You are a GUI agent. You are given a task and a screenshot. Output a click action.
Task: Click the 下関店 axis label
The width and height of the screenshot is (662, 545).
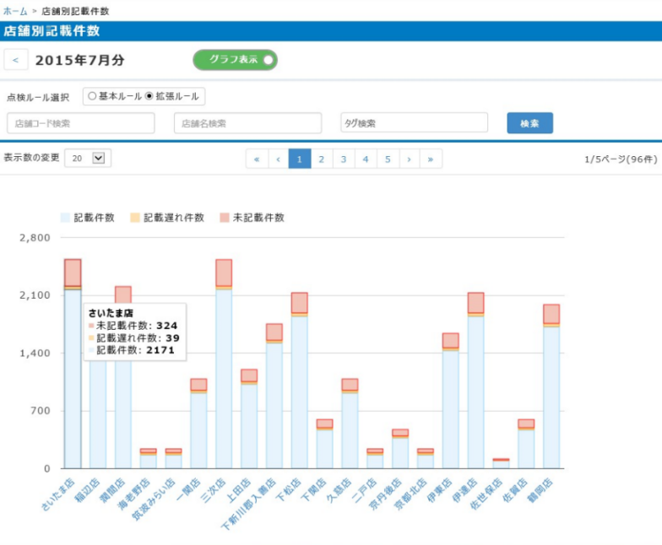pos(314,489)
